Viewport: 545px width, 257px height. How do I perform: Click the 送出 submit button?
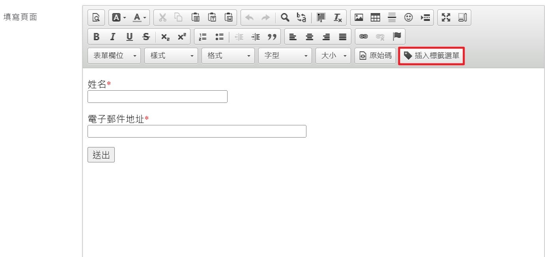pos(101,155)
